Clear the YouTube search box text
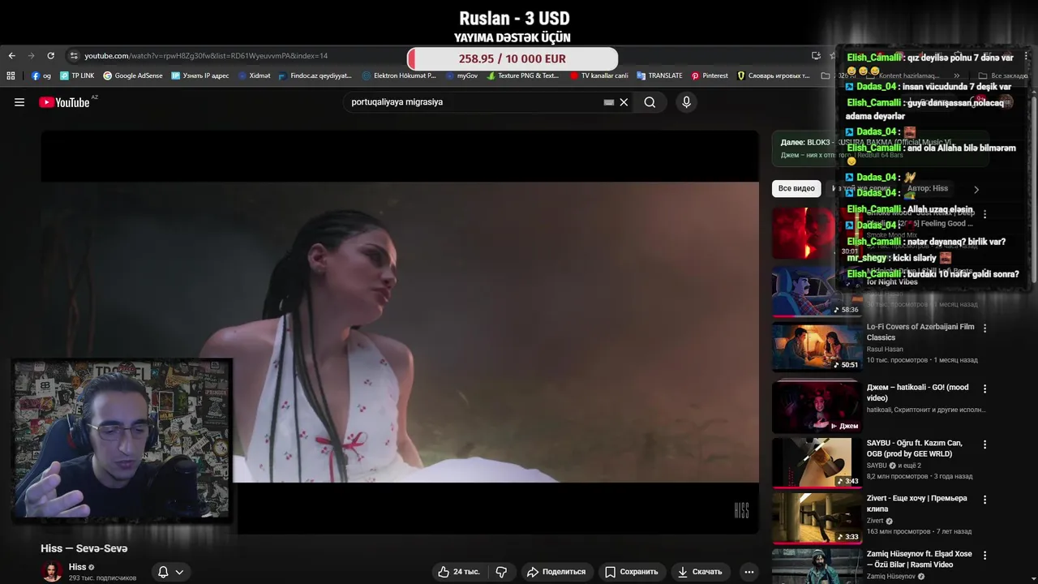This screenshot has width=1038, height=584. (624, 102)
